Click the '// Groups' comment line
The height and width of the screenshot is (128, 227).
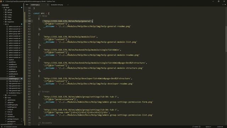click(44, 92)
